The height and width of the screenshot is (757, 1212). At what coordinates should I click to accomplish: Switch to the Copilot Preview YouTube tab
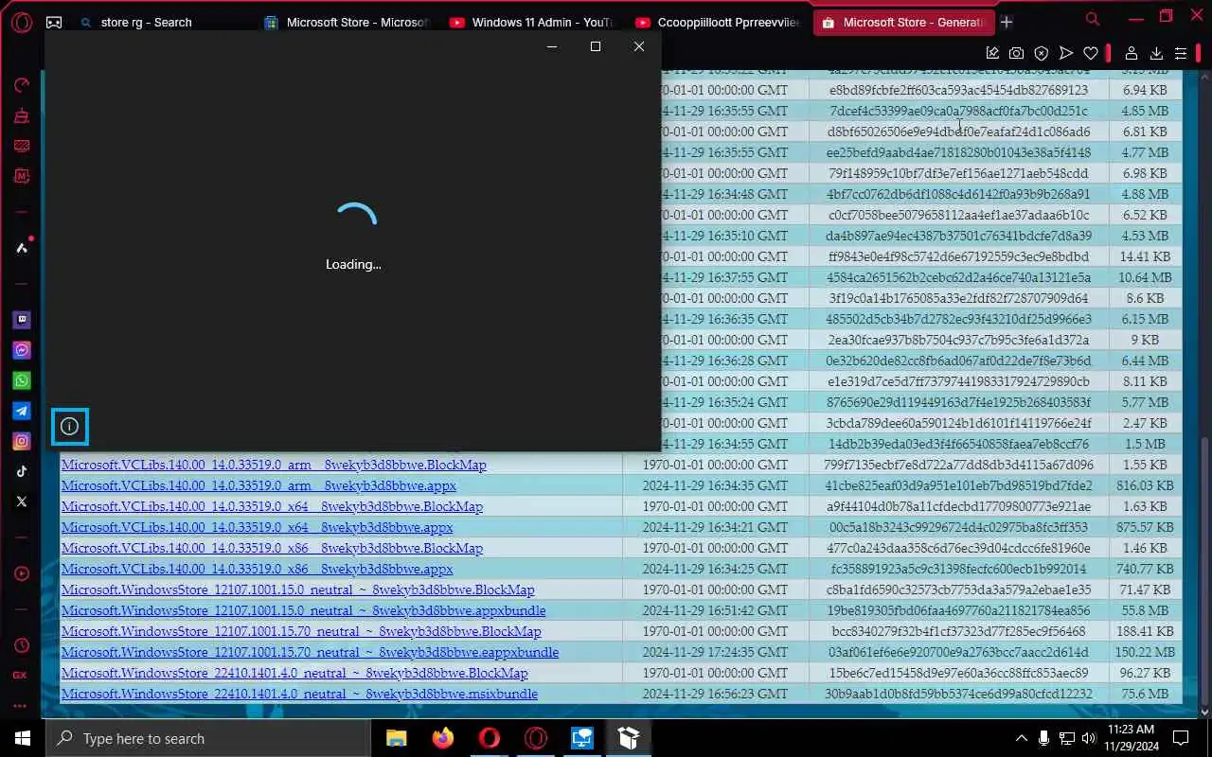[718, 22]
